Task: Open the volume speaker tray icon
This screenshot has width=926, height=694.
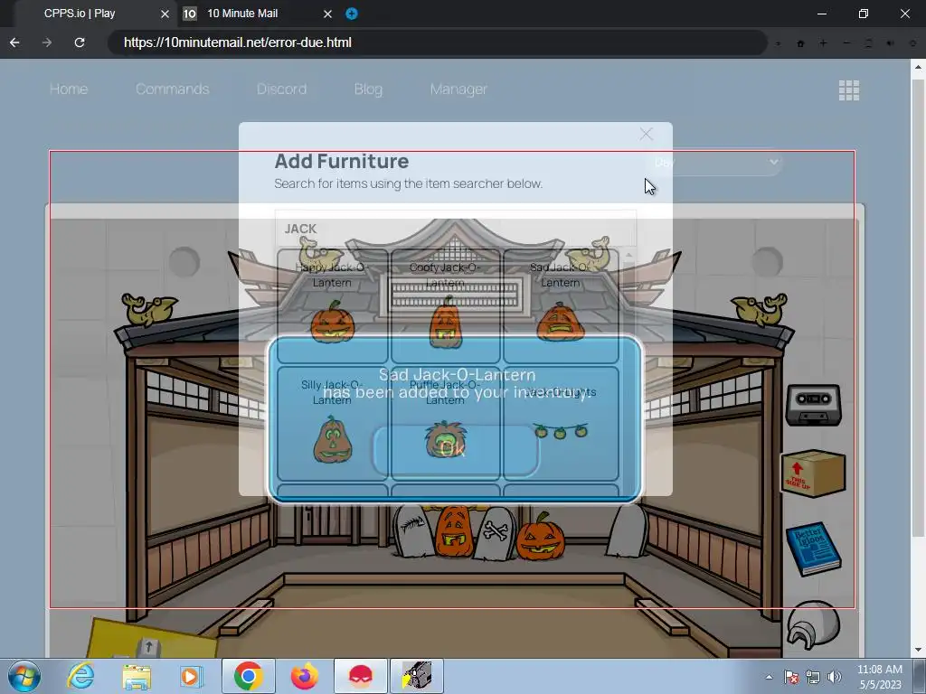Action: pyautogui.click(x=834, y=677)
